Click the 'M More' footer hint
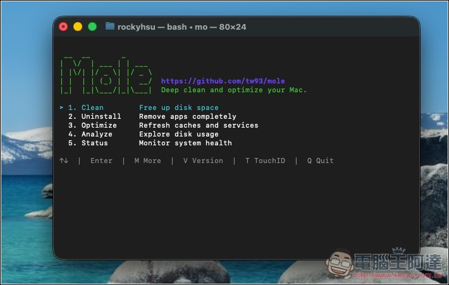The image size is (449, 285). (148, 161)
